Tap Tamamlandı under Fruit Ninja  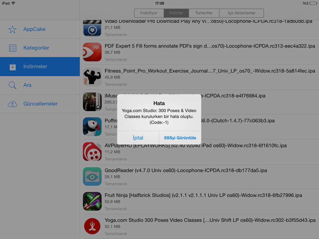pyautogui.click(x=116, y=209)
